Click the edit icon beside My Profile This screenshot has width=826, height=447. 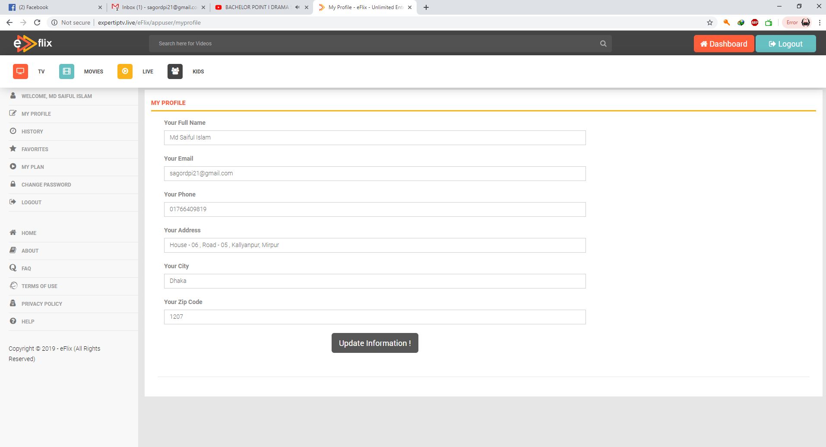tap(13, 113)
